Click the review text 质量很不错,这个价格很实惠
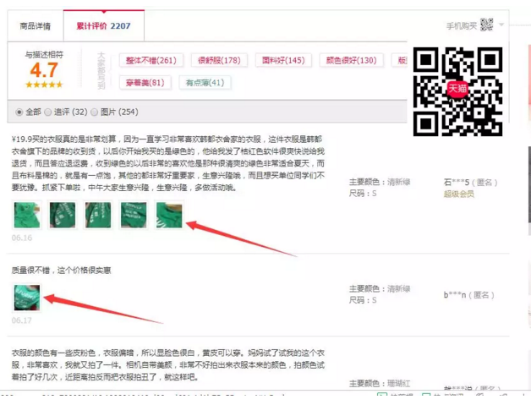531x405 pixels. click(x=61, y=271)
